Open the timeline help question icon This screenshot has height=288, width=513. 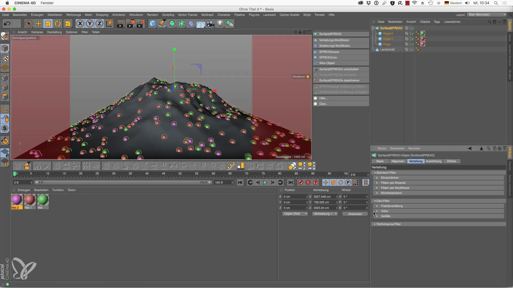[316, 183]
